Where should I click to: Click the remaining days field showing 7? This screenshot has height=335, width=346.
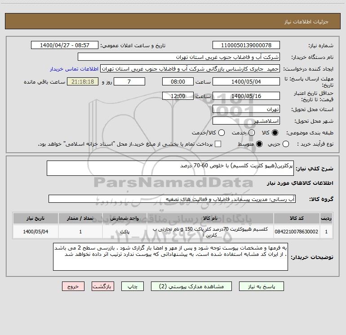point(129,81)
